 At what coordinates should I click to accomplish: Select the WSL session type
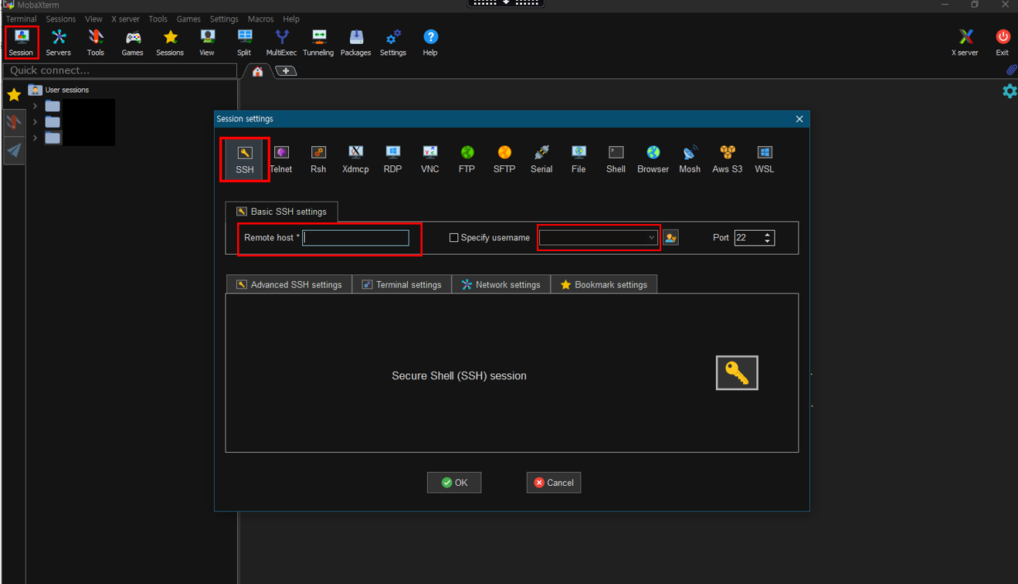765,160
